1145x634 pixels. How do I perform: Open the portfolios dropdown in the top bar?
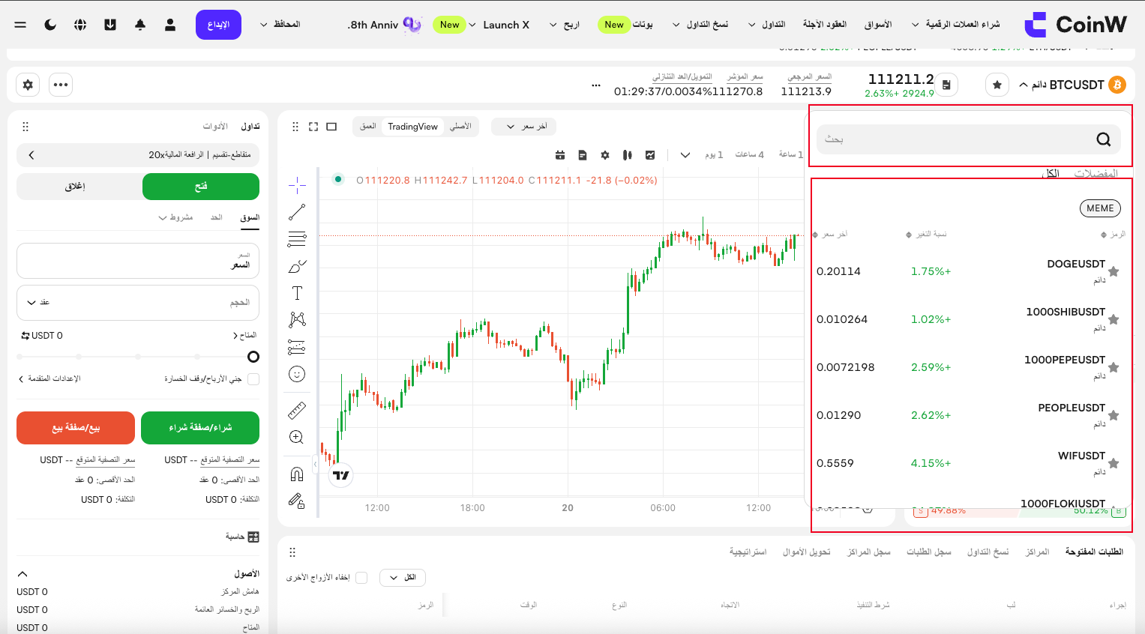280,25
